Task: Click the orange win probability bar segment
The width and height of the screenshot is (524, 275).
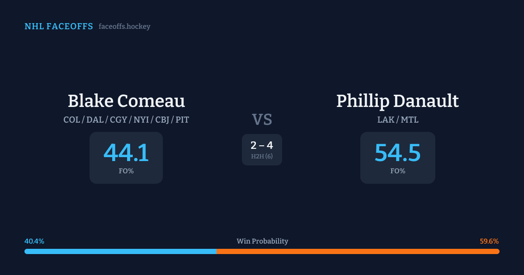Action: coord(358,251)
